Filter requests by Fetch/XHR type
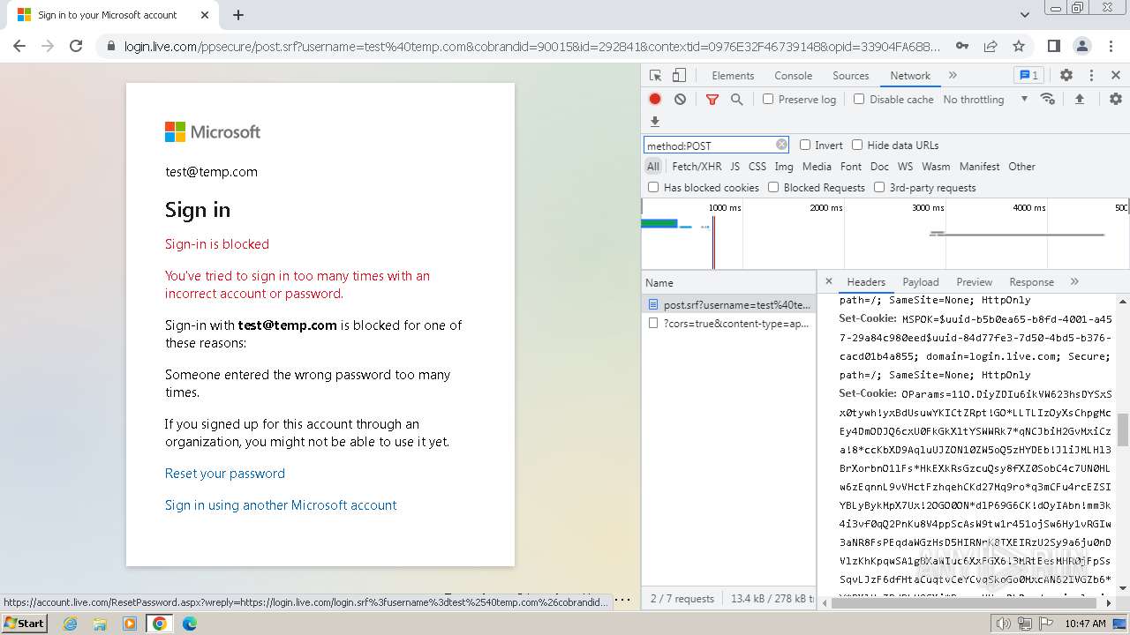The height and width of the screenshot is (635, 1130). [x=697, y=166]
